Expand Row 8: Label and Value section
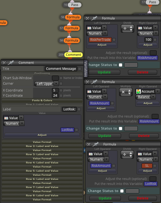This screenshot has width=161, height=203. coord(42,196)
